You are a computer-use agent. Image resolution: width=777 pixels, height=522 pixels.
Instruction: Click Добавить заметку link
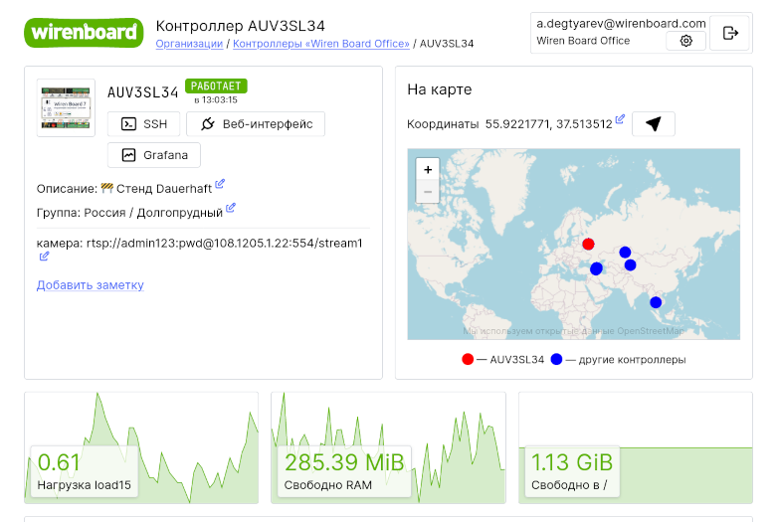91,285
